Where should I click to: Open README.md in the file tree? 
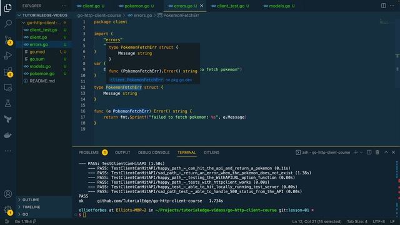[44, 81]
